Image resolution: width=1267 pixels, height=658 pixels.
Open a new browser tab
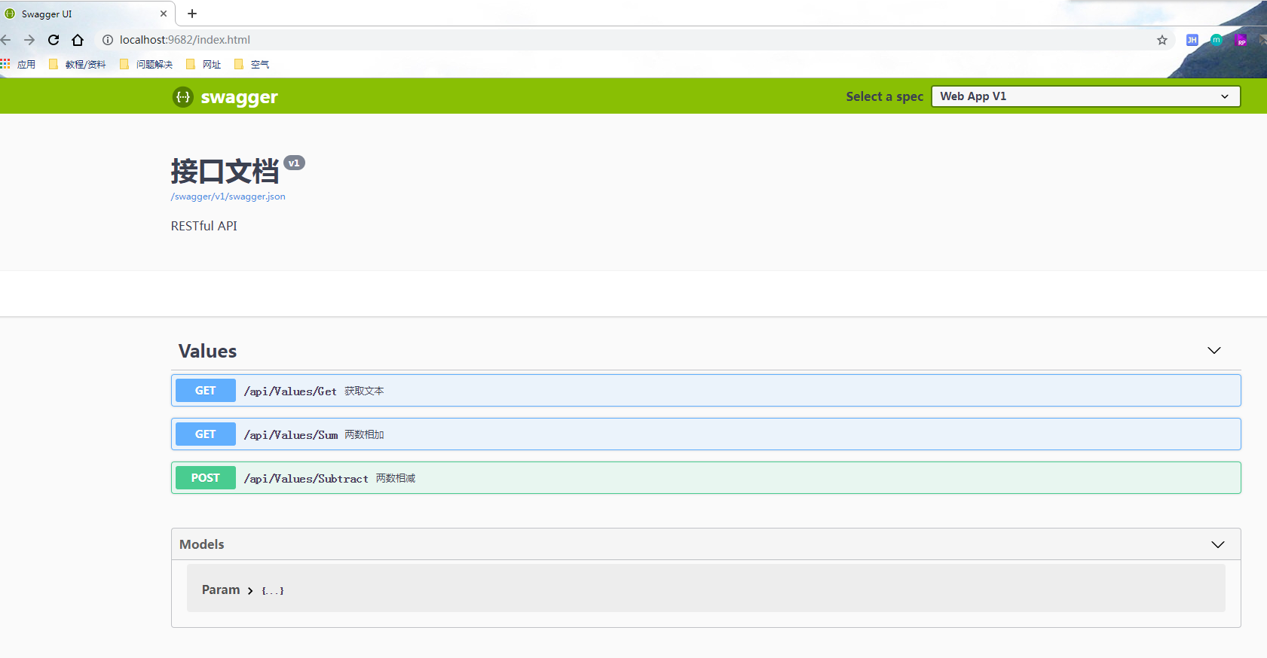pos(192,14)
